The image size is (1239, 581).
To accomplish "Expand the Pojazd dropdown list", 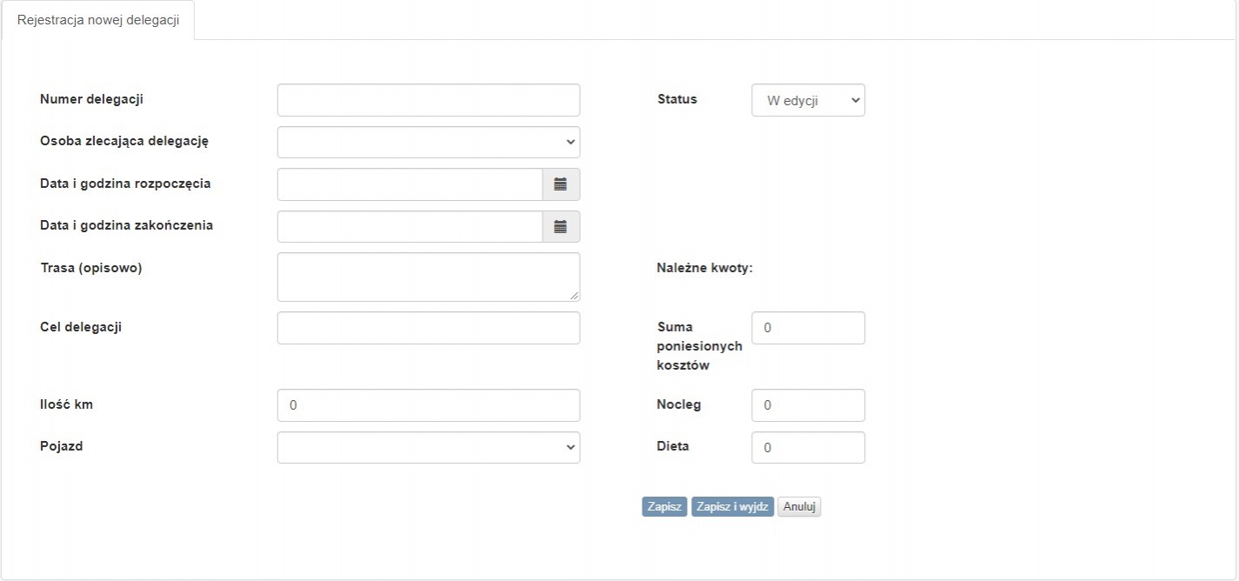I will tap(429, 447).
